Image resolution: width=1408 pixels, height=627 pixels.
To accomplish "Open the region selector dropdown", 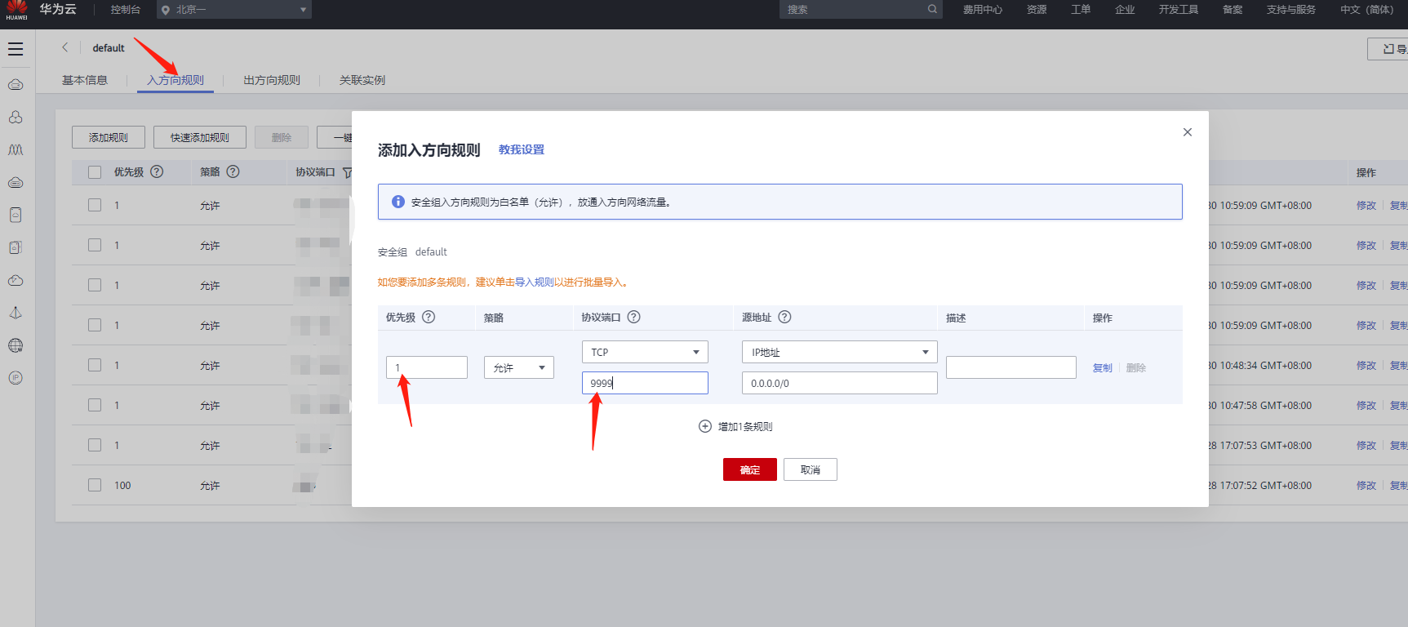I will click(234, 10).
